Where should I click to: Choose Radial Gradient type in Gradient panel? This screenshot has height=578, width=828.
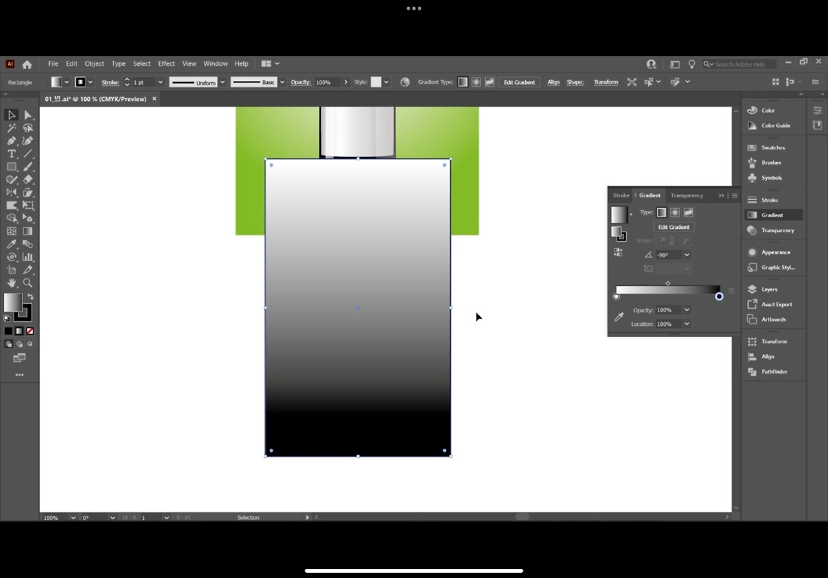pyautogui.click(x=675, y=212)
